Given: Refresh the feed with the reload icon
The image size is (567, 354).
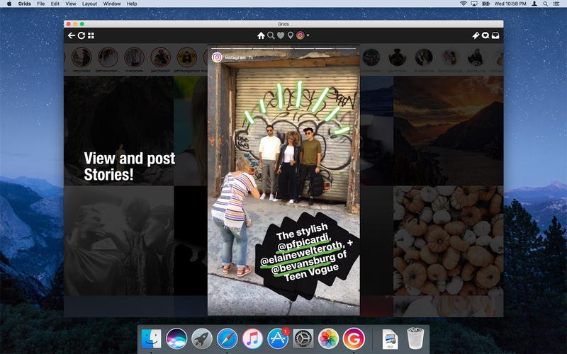Looking at the screenshot, I should [82, 35].
